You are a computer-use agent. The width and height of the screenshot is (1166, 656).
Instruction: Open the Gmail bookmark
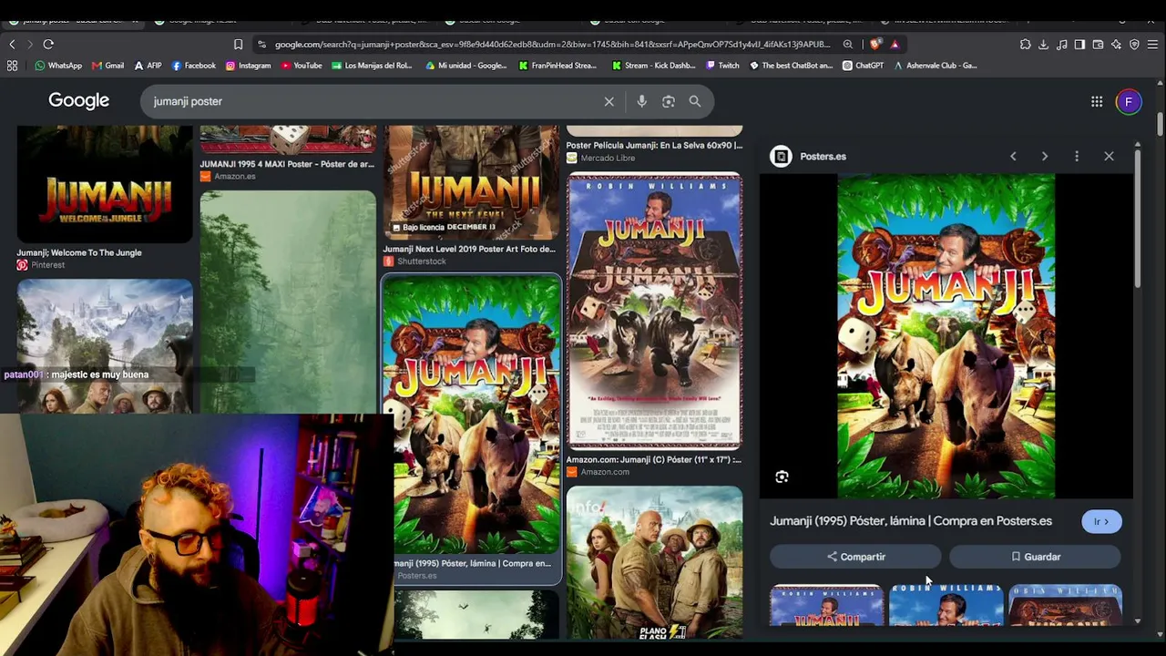[x=108, y=66]
